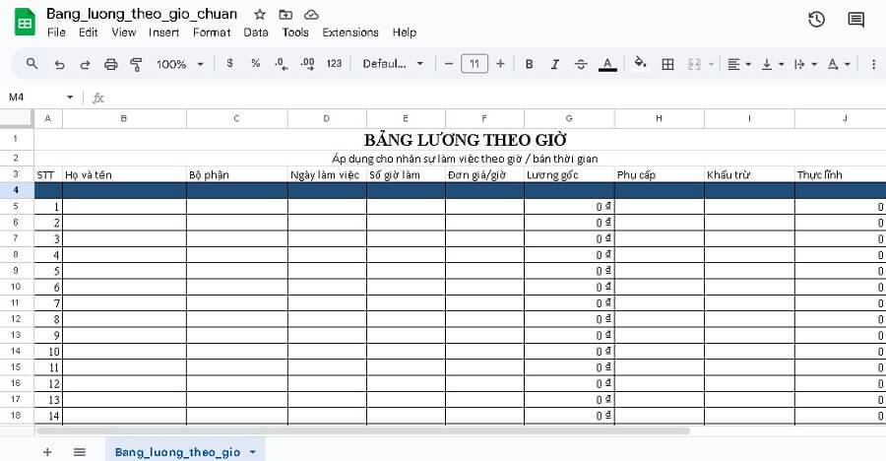
Task: Open the Data menu
Action: point(256,33)
